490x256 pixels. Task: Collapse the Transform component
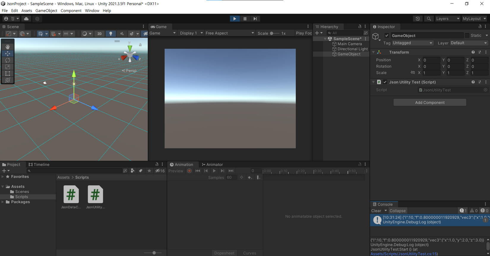374,52
